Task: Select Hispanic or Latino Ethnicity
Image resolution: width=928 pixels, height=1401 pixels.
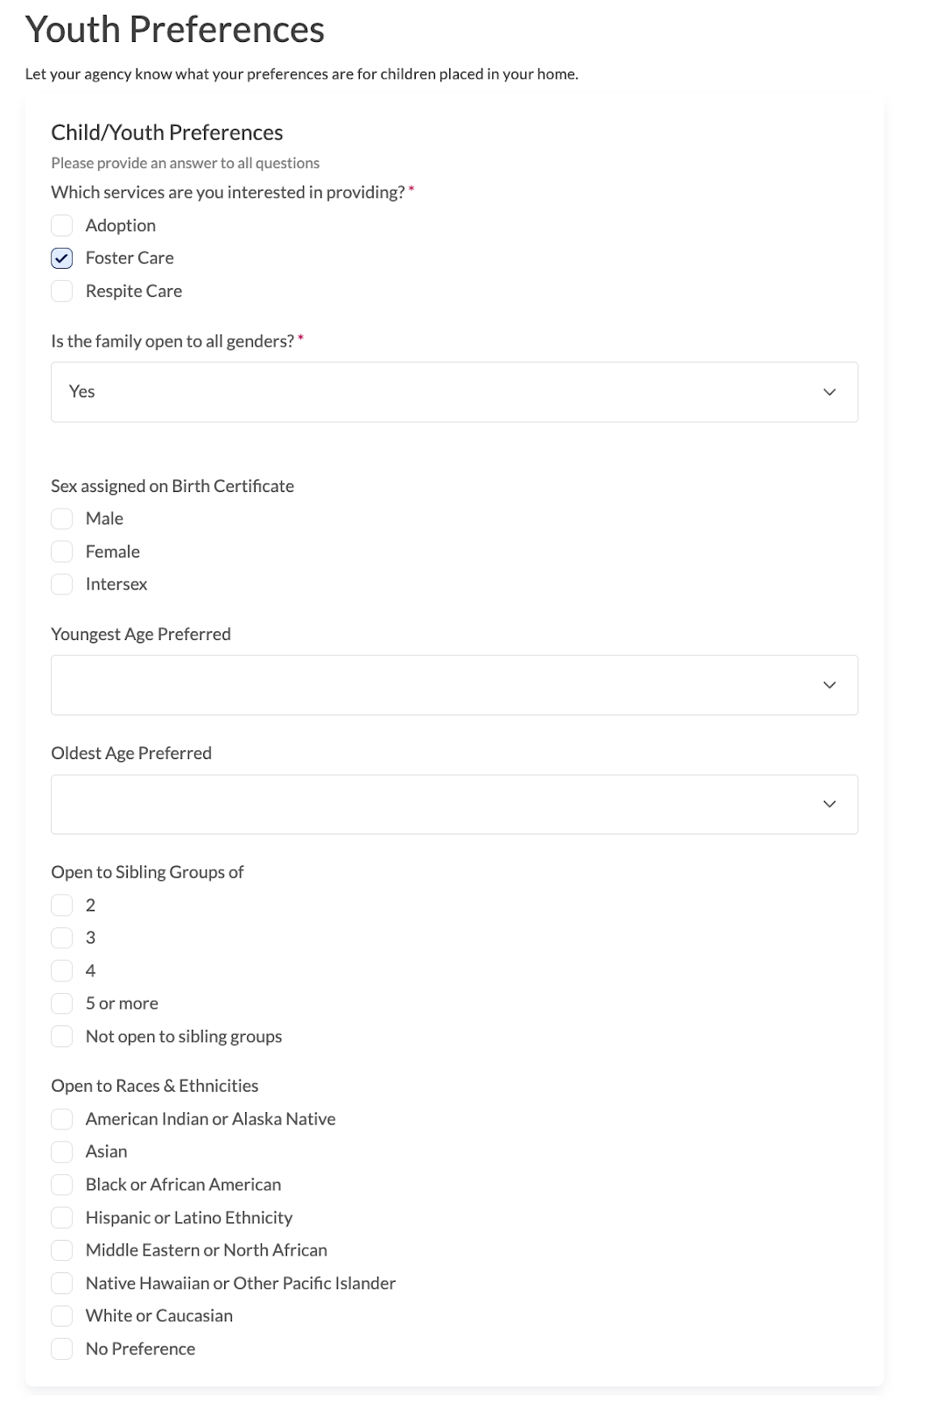Action: coord(62,1218)
